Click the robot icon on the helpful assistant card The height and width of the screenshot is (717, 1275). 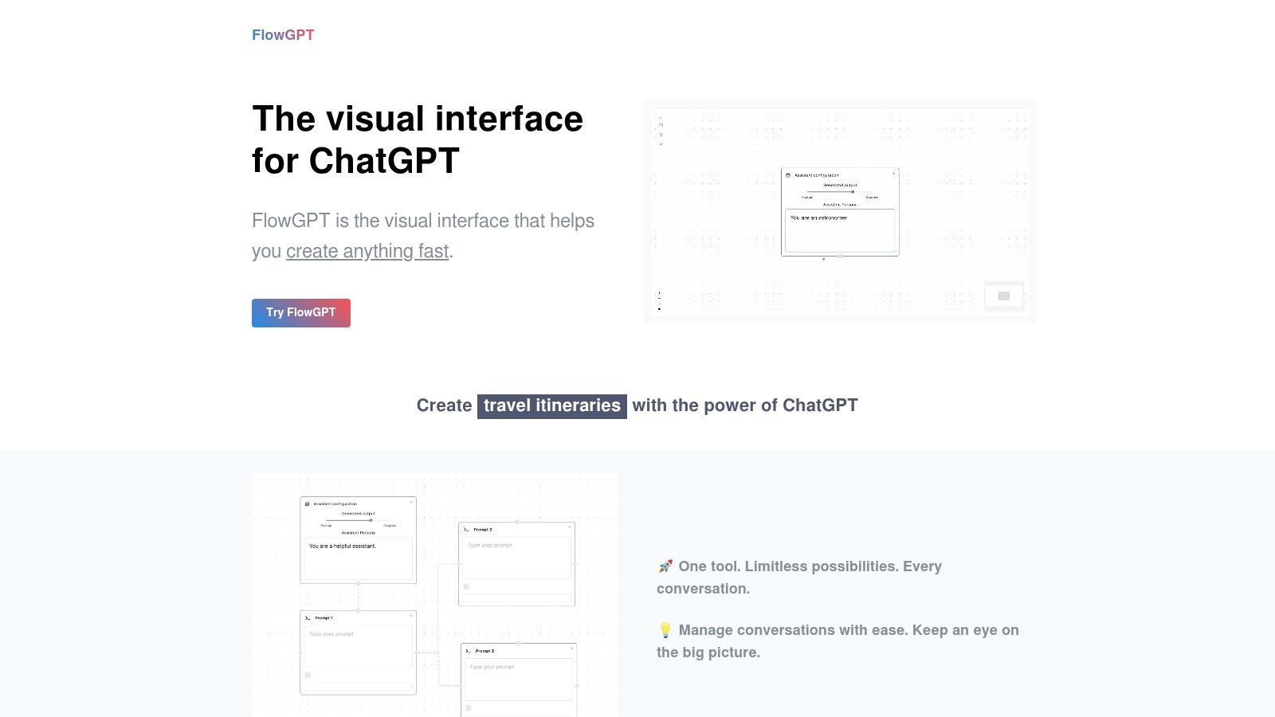point(308,503)
